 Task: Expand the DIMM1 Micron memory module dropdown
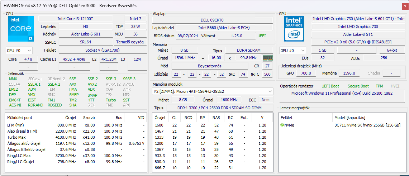pyautogui.click(x=213, y=91)
